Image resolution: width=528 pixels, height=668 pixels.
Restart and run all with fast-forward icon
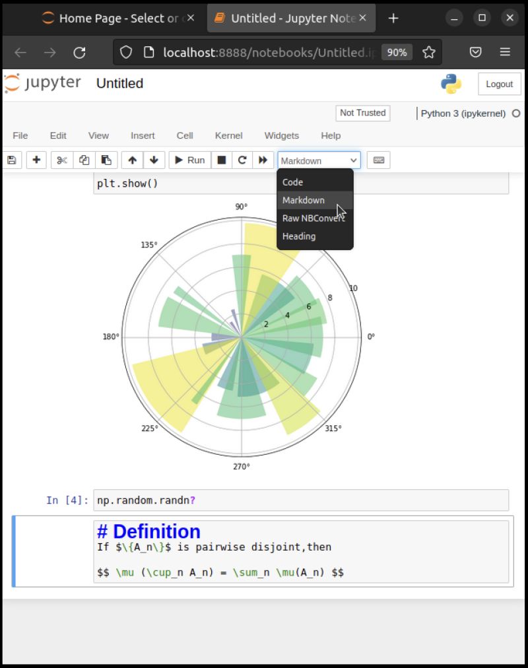[263, 160]
